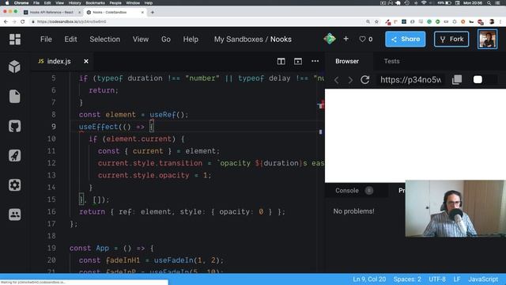506x285 pixels.
Task: Go forward in the preview browser
Action: [x=350, y=80]
